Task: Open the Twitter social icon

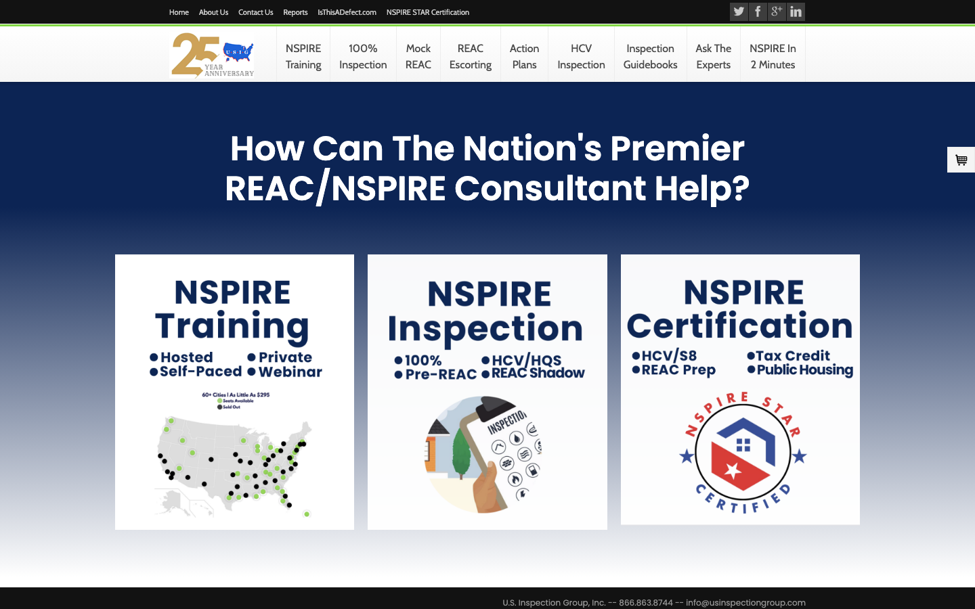Action: [x=739, y=12]
